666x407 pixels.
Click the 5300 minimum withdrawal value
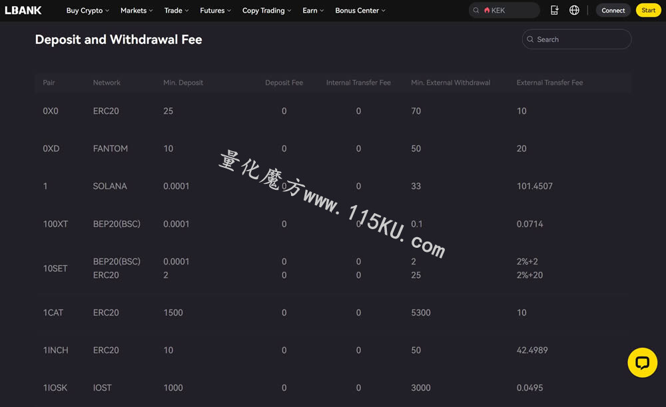click(x=420, y=312)
